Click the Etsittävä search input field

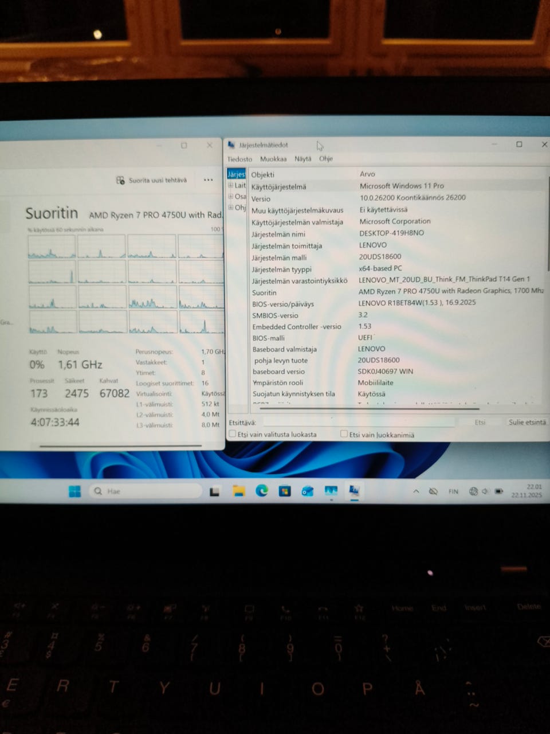(358, 422)
